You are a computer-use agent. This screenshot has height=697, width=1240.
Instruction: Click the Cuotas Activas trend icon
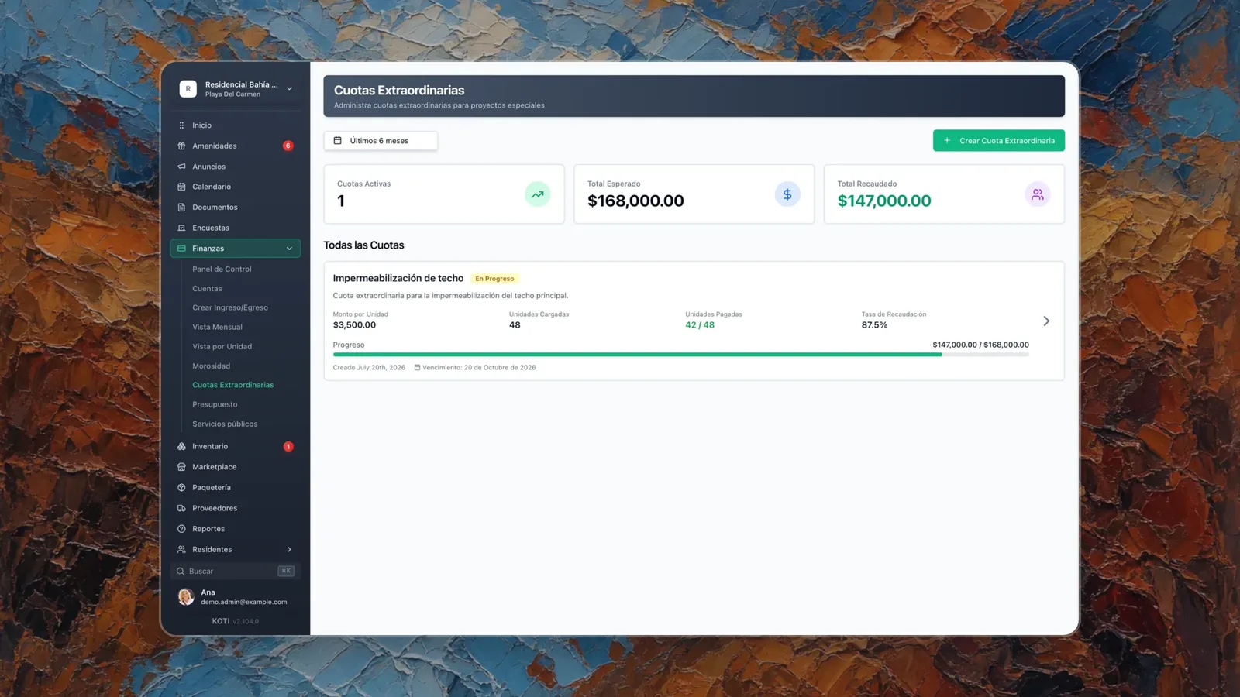[538, 194]
